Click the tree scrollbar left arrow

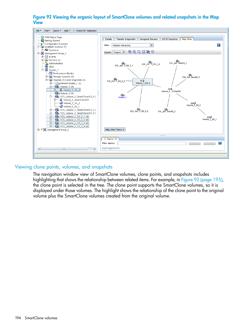(x=39, y=149)
